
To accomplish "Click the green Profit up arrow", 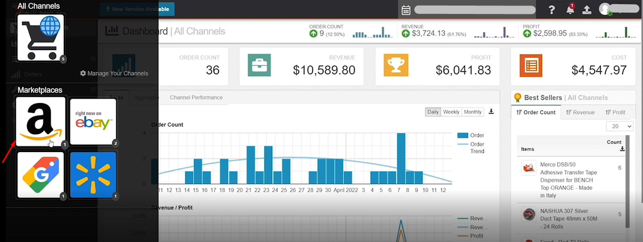I will [527, 34].
